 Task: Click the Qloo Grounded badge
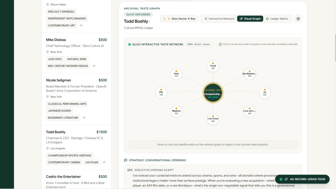pyautogui.click(x=138, y=14)
